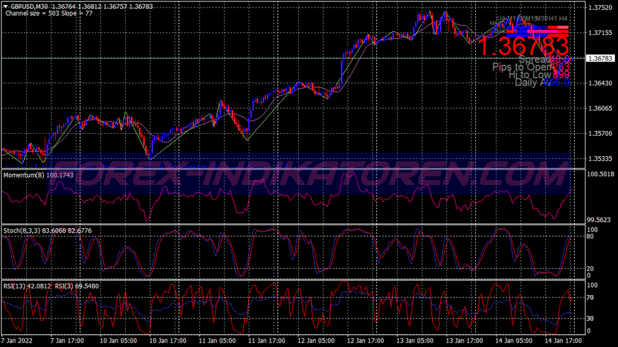
Task: Click the '12 Jan 17:00' time axis label
Action: pyautogui.click(x=366, y=341)
